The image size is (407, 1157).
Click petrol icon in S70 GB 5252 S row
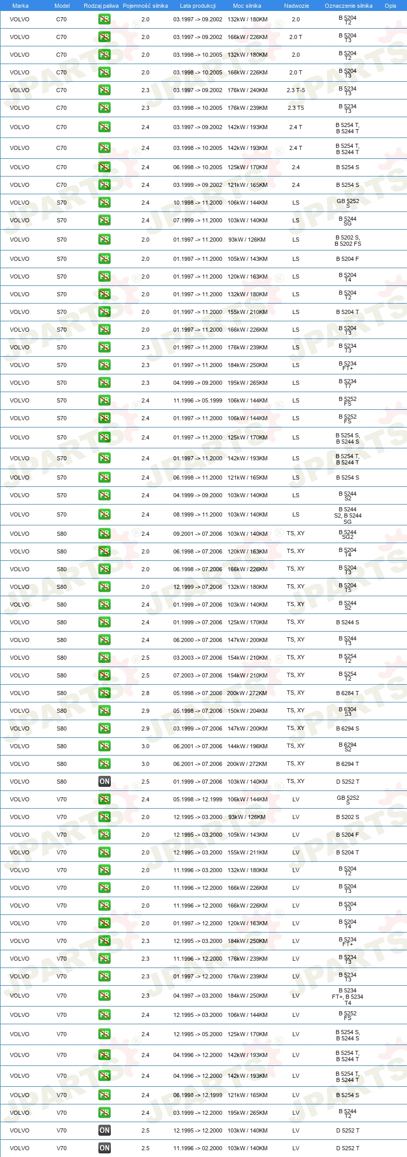[x=104, y=203]
